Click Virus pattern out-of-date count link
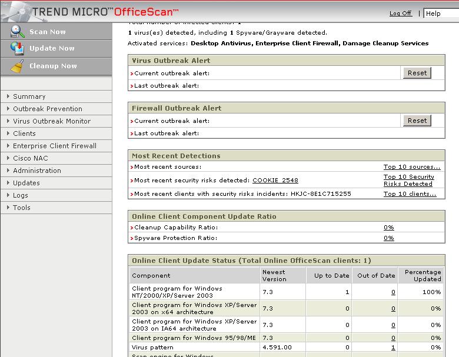 393,348
